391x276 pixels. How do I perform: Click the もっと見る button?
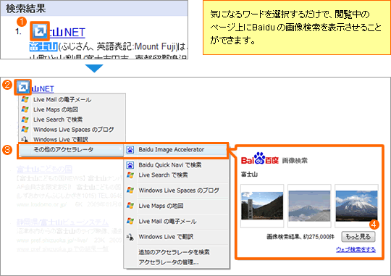tap(358, 237)
